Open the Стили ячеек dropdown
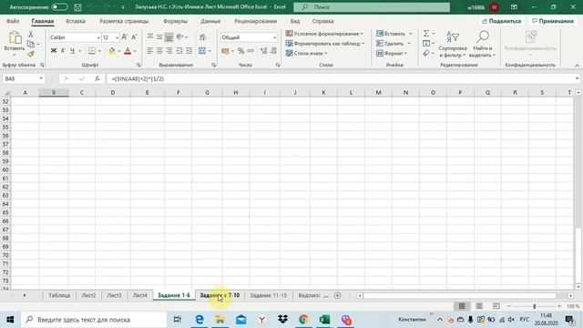583x328 pixels. [x=307, y=54]
